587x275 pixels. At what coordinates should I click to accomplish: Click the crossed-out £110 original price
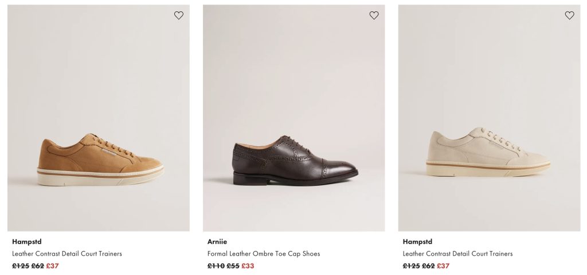[x=216, y=266]
